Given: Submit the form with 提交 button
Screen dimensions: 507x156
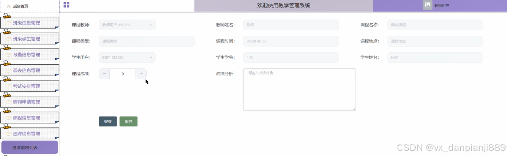Looking at the screenshot, I should (108, 121).
